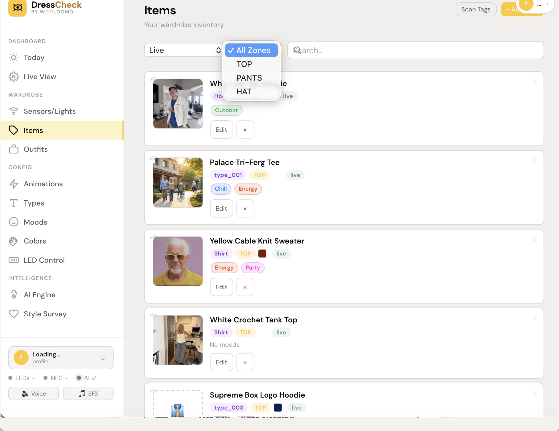Image resolution: width=559 pixels, height=431 pixels.
Task: Open Moods via its smiley icon
Action: [13, 222]
